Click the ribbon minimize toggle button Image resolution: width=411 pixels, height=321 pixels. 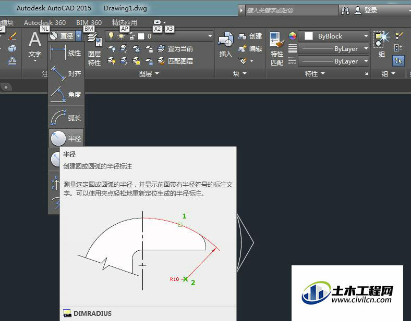[158, 22]
